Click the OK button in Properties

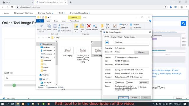click(123, 98)
